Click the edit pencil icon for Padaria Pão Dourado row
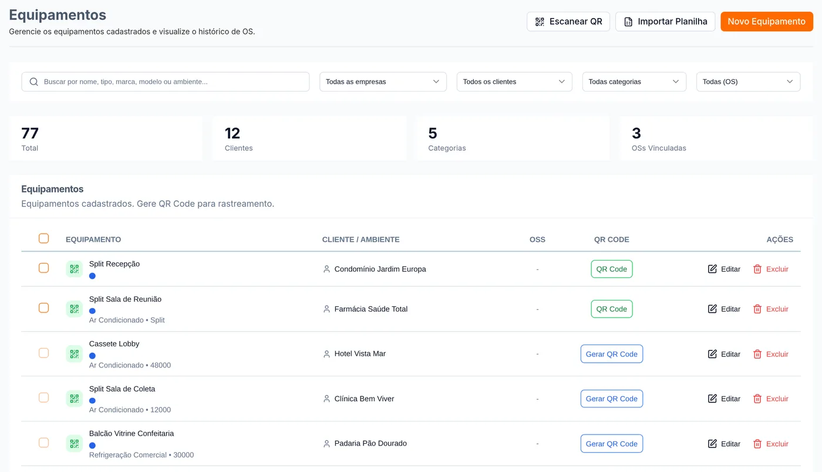The height and width of the screenshot is (472, 822). pyautogui.click(x=712, y=444)
